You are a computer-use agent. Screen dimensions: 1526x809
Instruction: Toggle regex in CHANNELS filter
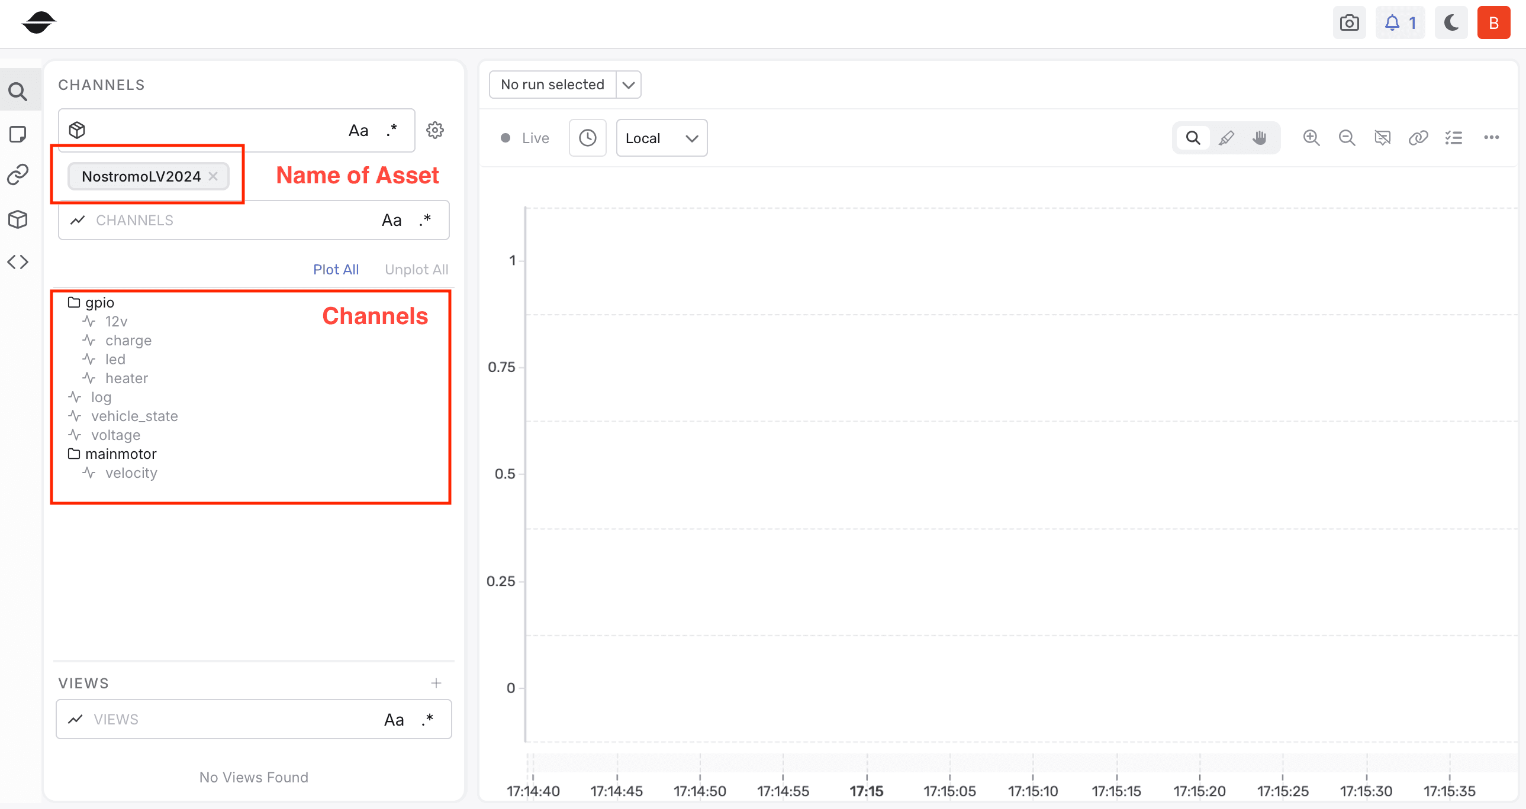(x=425, y=220)
